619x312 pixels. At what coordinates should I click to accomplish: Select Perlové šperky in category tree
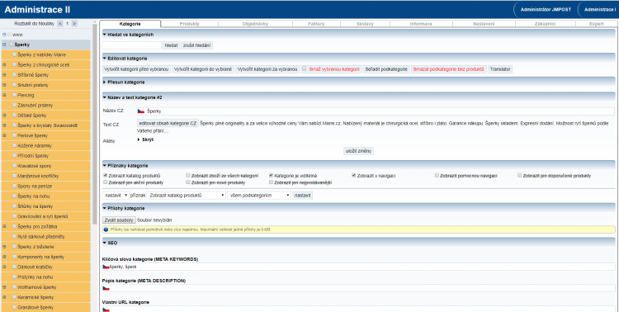point(33,135)
